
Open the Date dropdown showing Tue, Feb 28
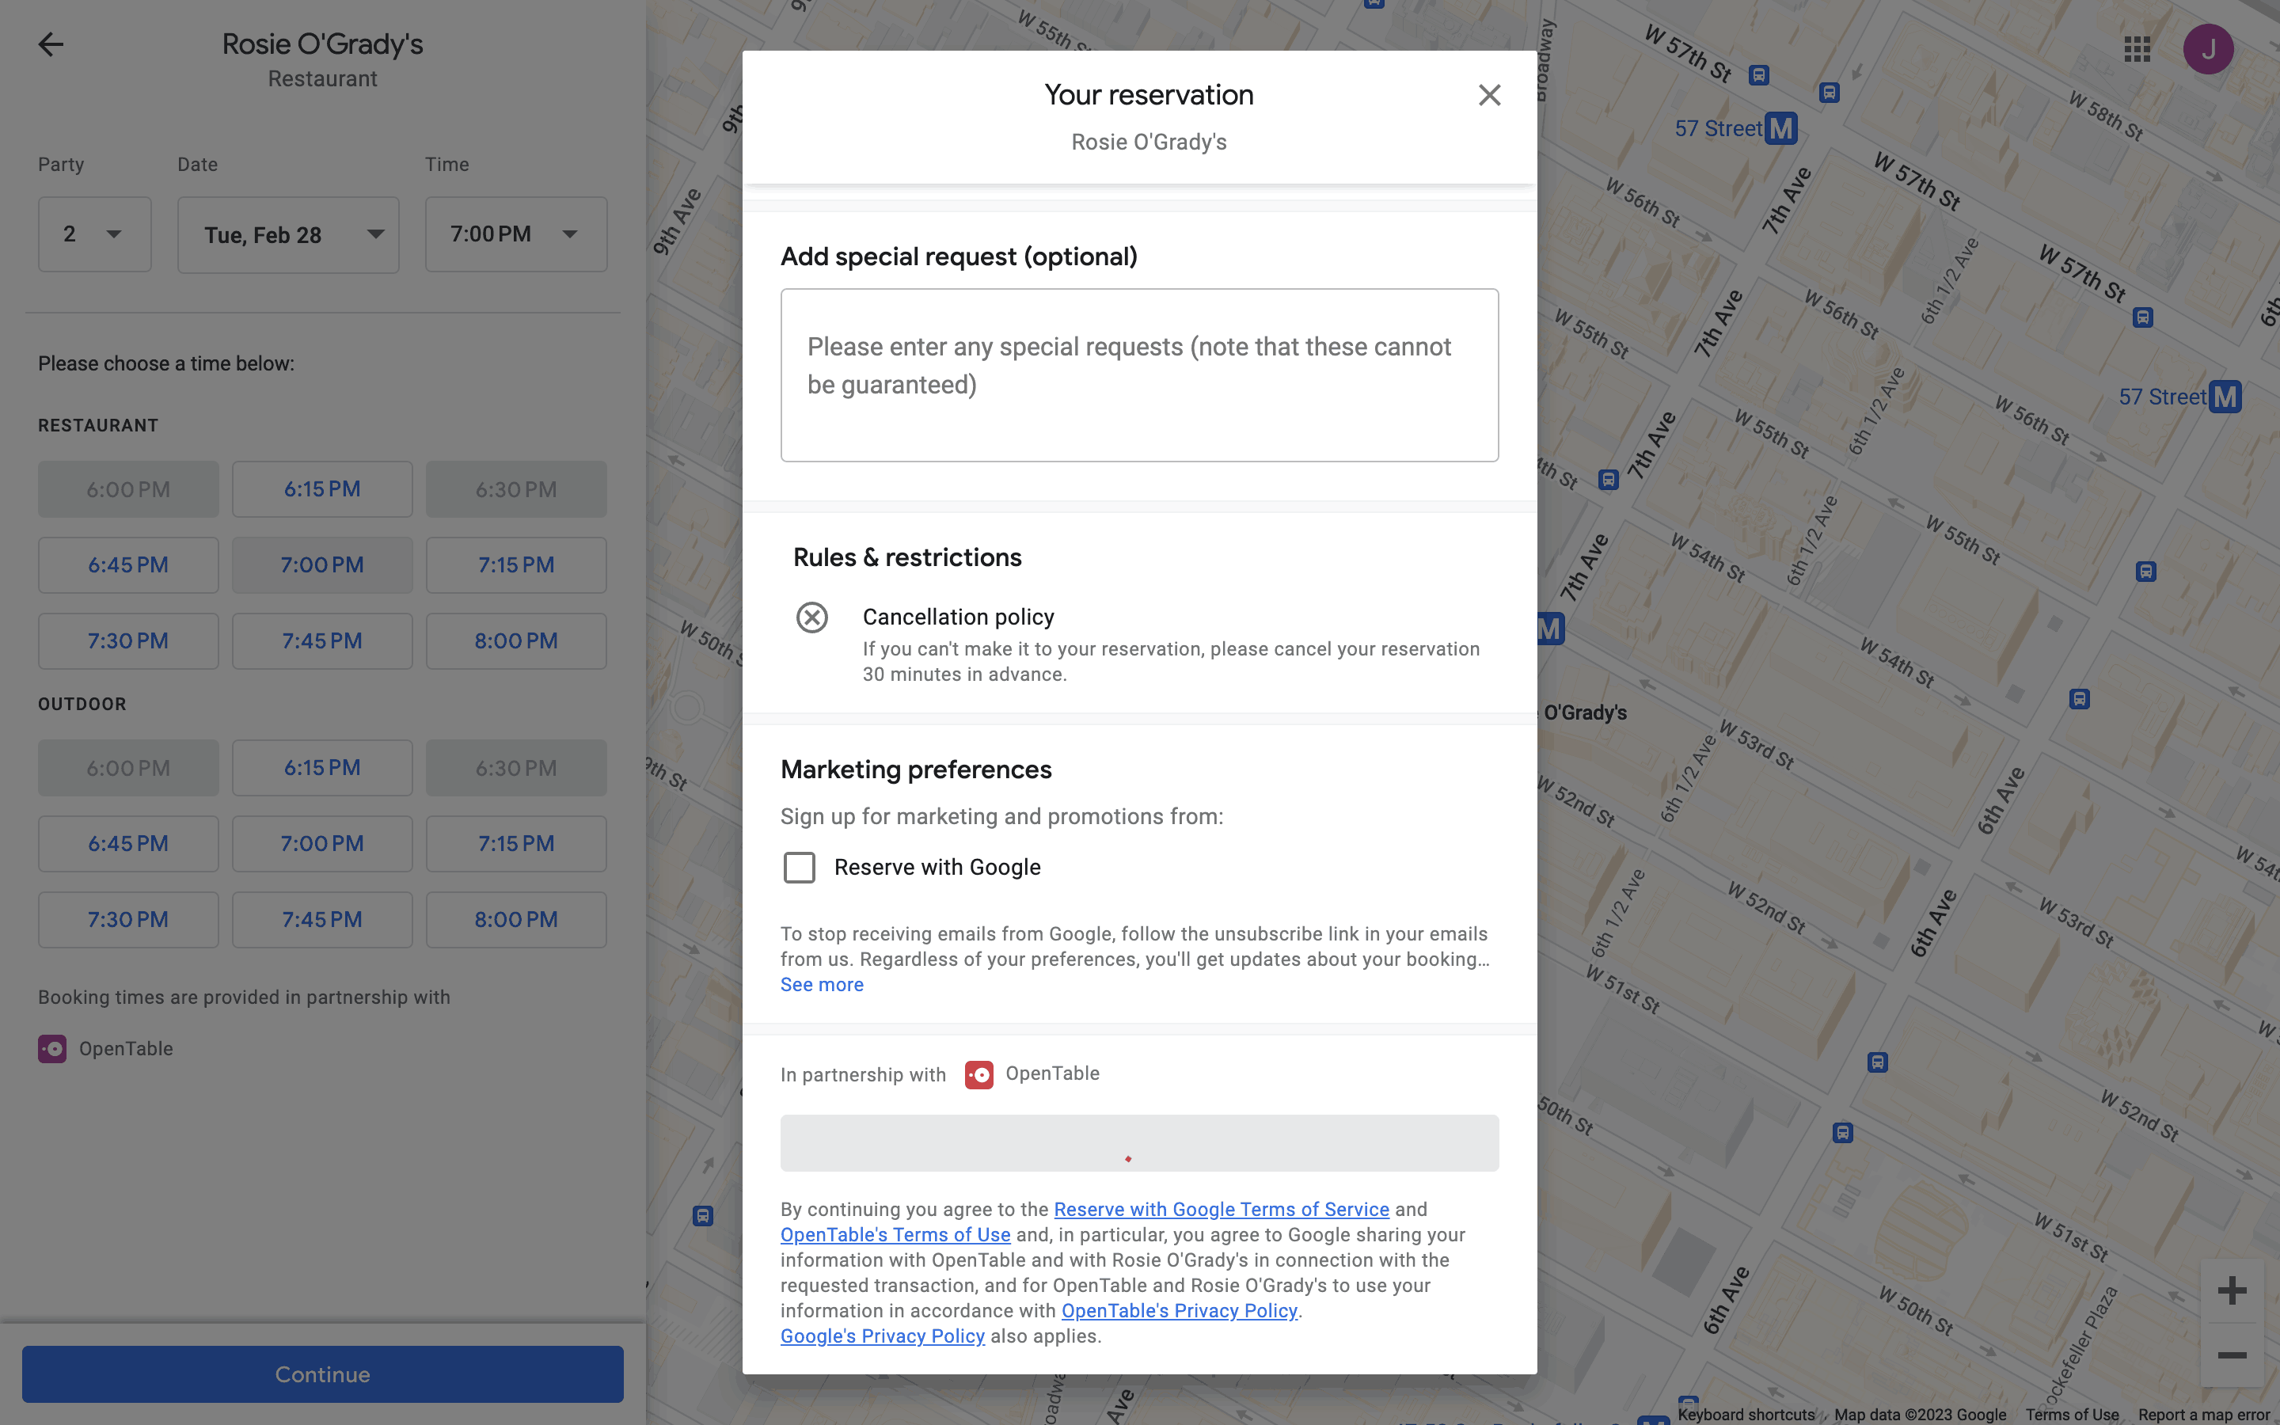point(287,234)
